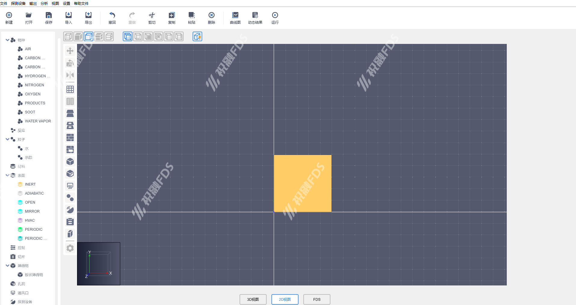Click the 导入 import icon
Viewport: 576px width, 305px height.
(x=69, y=18)
